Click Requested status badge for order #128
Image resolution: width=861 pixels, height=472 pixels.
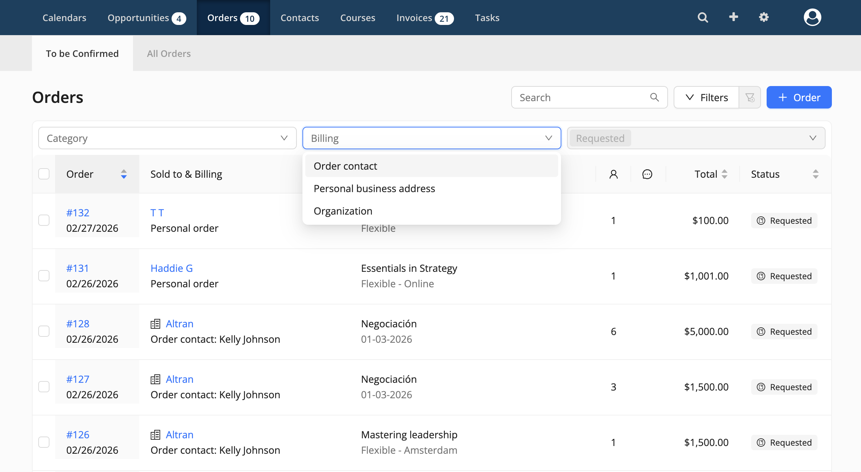pos(784,332)
